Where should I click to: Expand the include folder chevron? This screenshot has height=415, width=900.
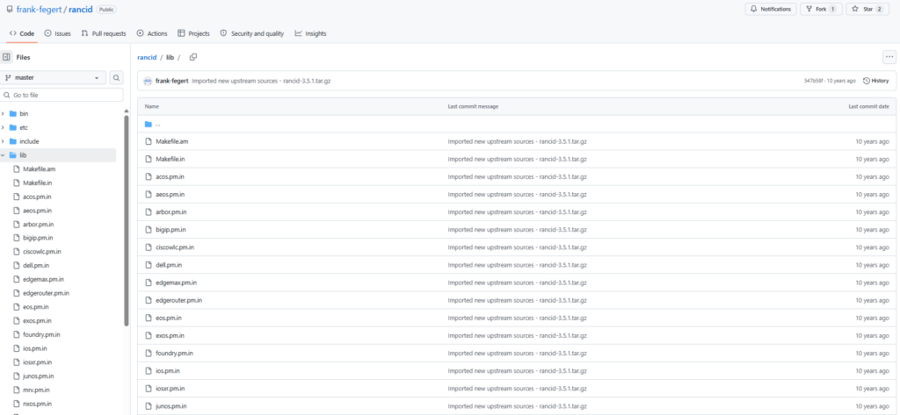pos(3,141)
